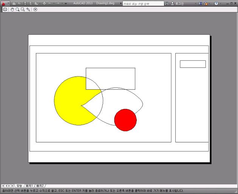Expand the search field arrow
The height and width of the screenshot is (194, 238).
[x=121, y=3]
